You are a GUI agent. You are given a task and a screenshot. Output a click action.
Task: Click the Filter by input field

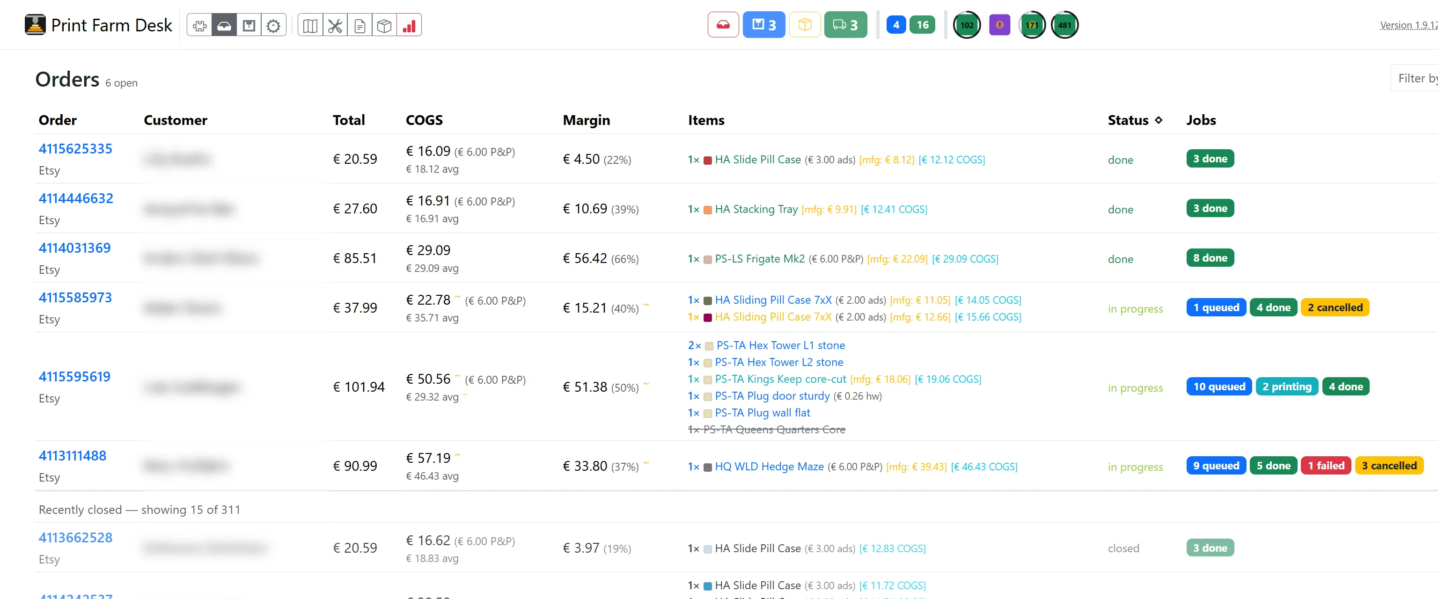tap(1414, 78)
